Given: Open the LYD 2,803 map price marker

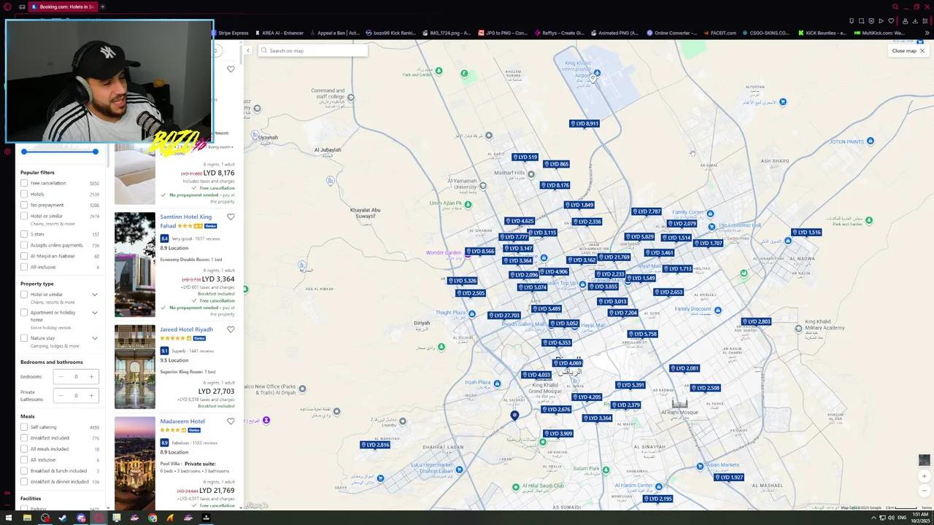Looking at the screenshot, I should [x=757, y=322].
